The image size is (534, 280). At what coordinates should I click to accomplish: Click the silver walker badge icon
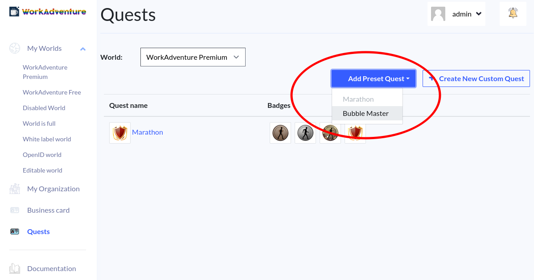coord(305,132)
